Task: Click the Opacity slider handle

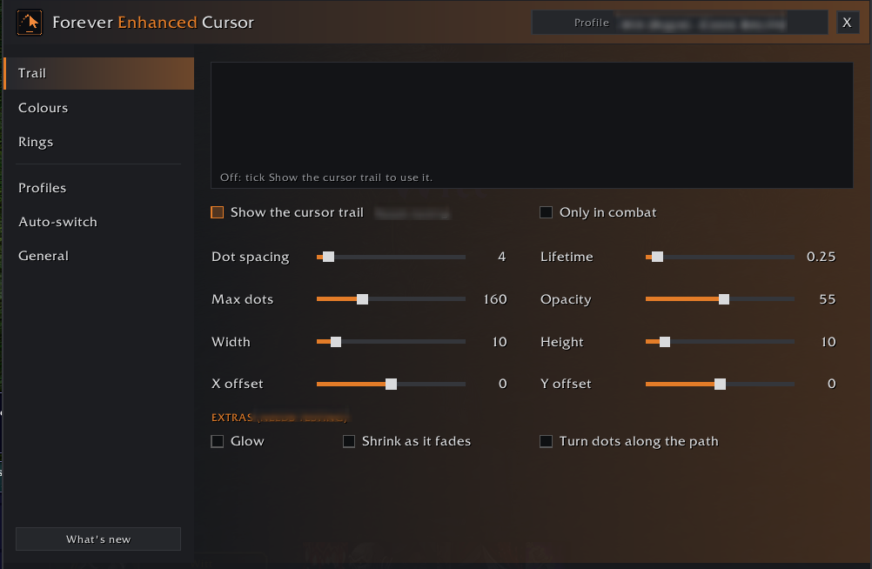Action: point(724,299)
